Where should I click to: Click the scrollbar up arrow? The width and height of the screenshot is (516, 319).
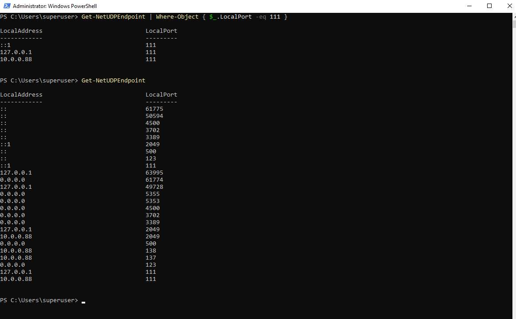(514, 16)
